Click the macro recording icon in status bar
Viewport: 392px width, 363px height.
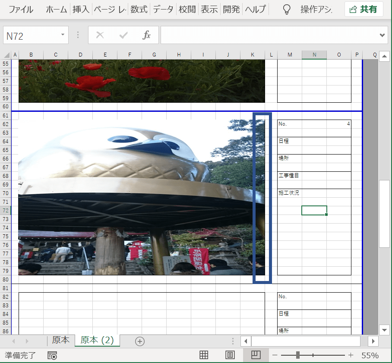tap(52, 356)
